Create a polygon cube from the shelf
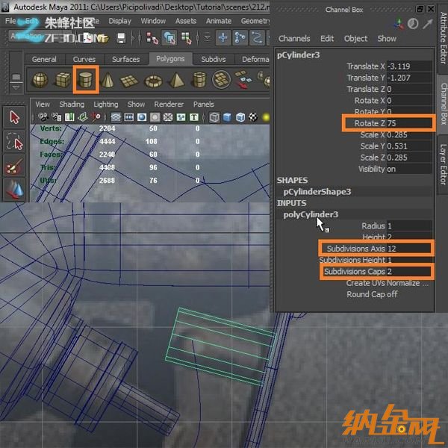Image resolution: width=448 pixels, height=448 pixels. pyautogui.click(x=64, y=80)
